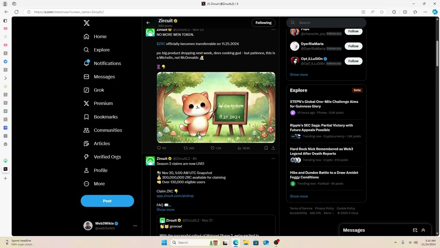
Task: Show hidden system tray icons chevron
Action: tap(395, 242)
